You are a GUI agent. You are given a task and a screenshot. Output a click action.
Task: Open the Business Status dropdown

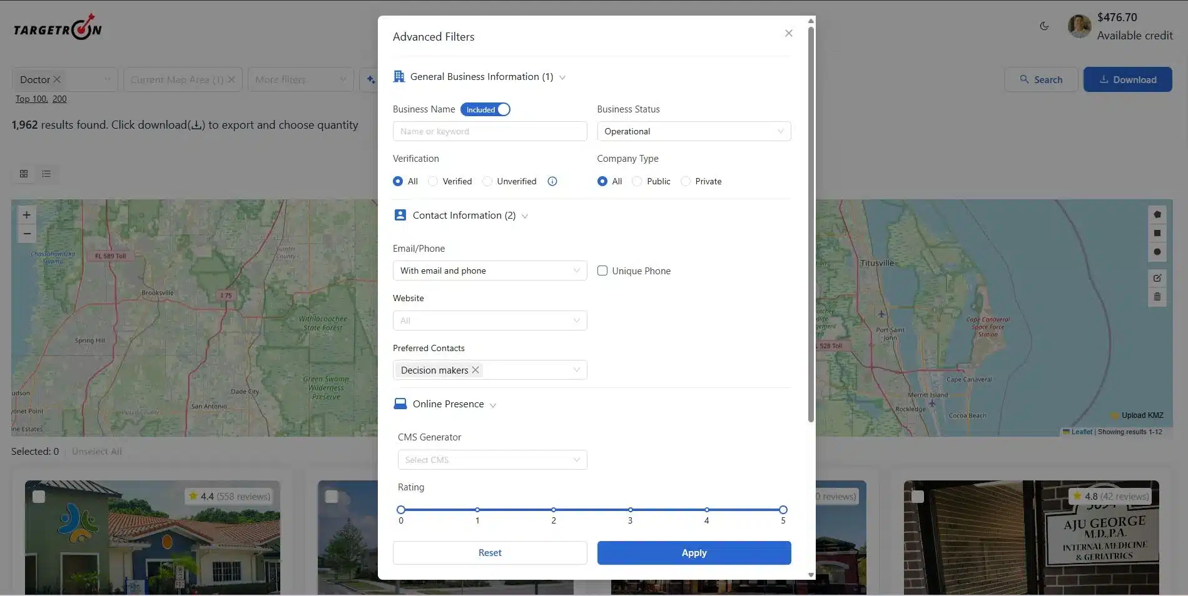693,131
